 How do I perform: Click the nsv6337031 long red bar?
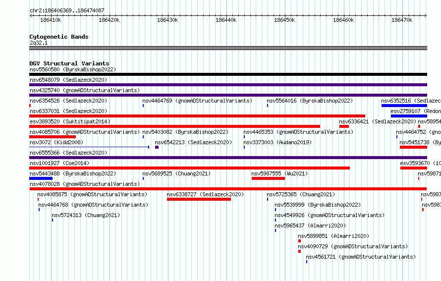(197, 116)
